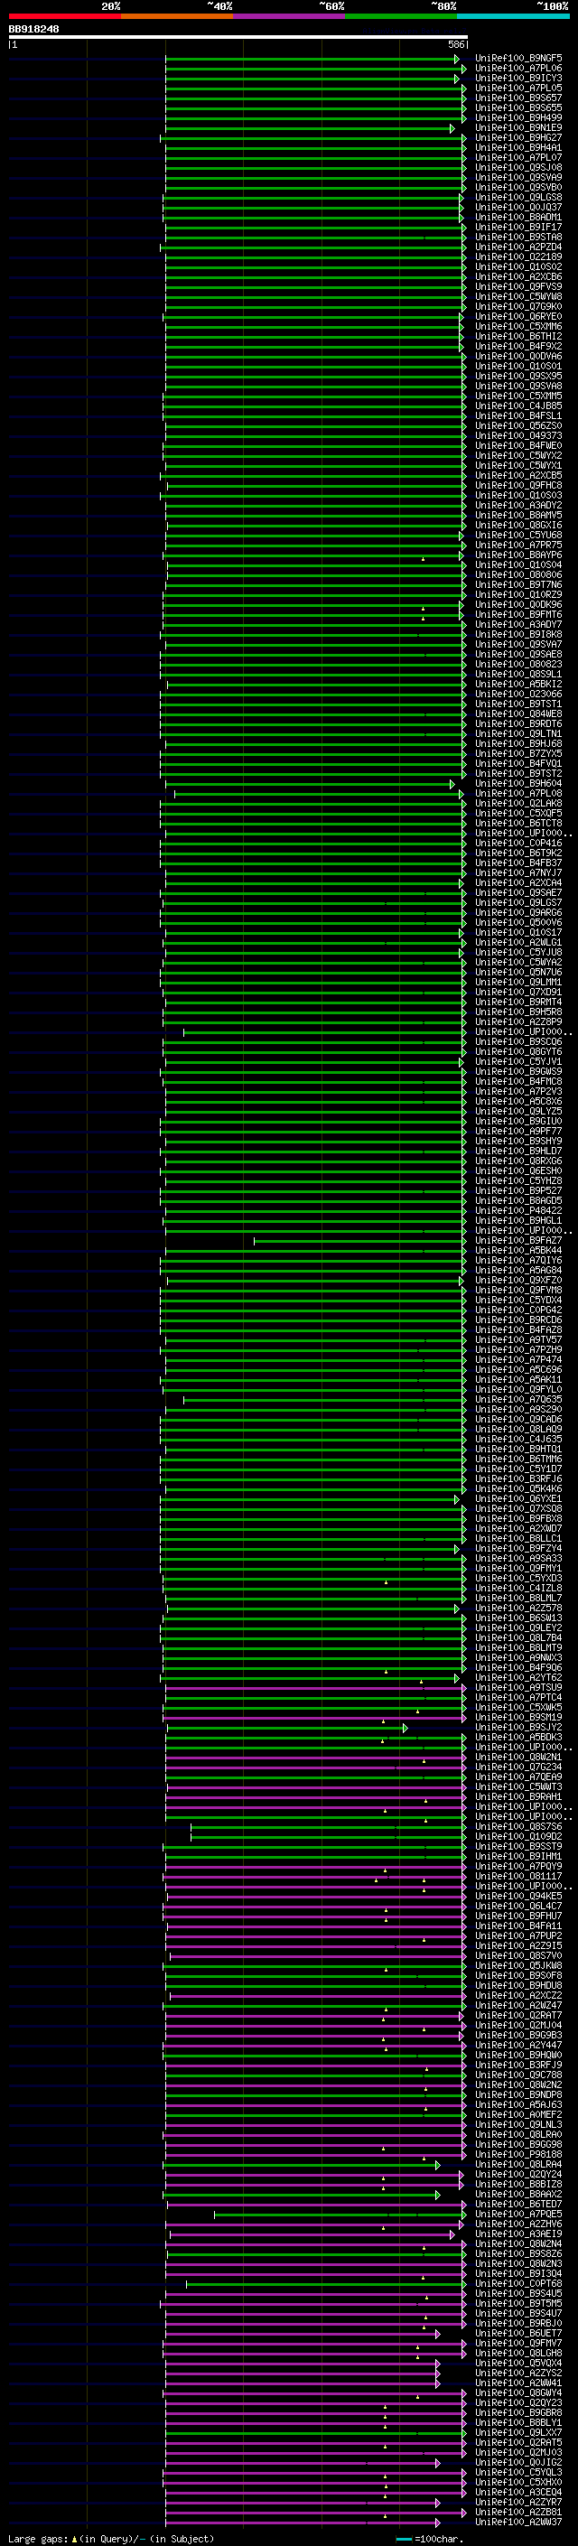Click the Large gaps legend text
Image resolution: width=578 pixels, height=2546 pixels.
[38, 2539]
